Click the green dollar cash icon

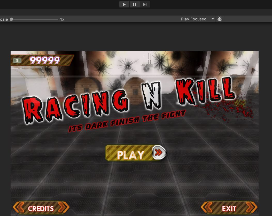(x=17, y=60)
